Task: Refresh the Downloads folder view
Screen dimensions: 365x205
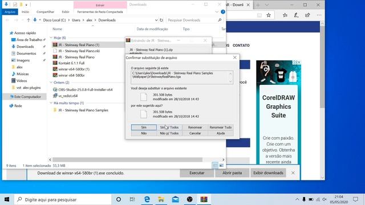Action: tap(161, 20)
